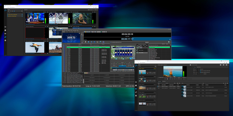
Task: Open the dropdown next to the Capture duration field
Action: click(191, 79)
